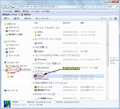Select ローカル ディスク (C:) in tree
Screen dimensions: 120x109
point(16,66)
